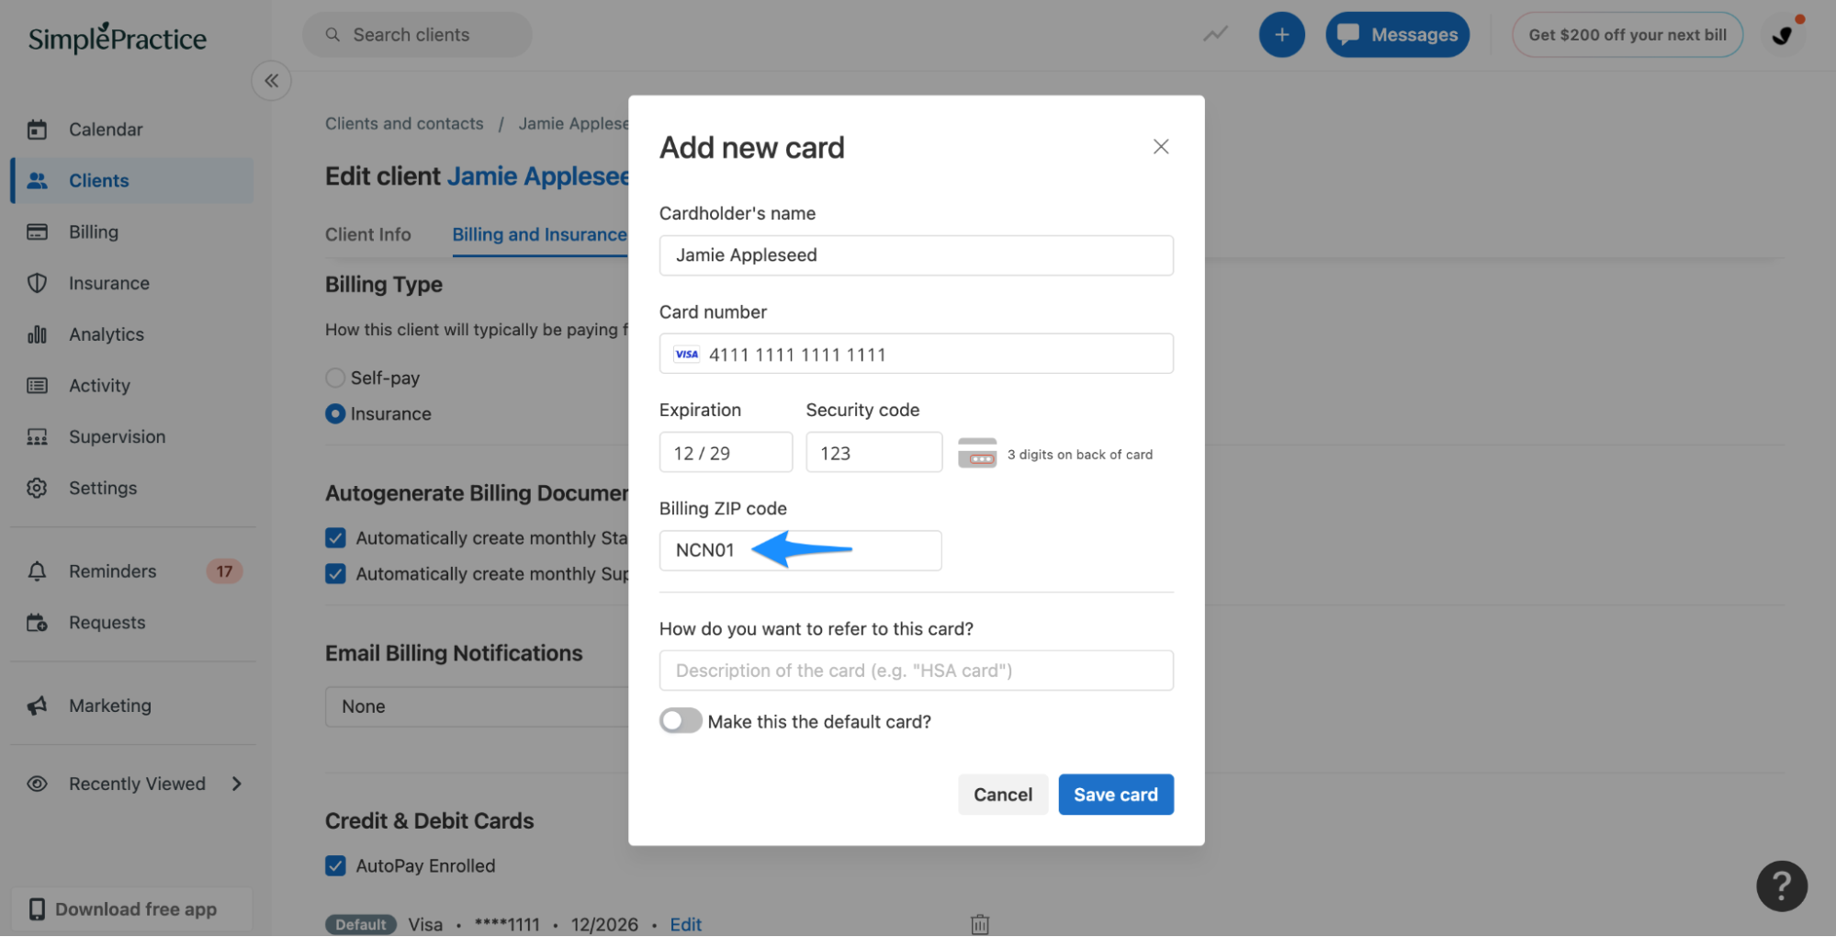This screenshot has height=937, width=1836.
Task: Open the Recently Viewed eye icon
Action: [37, 785]
